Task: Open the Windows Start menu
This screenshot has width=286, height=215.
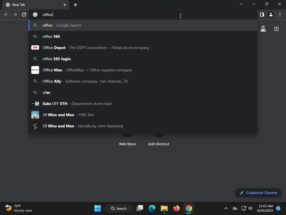Action: coord(97,208)
